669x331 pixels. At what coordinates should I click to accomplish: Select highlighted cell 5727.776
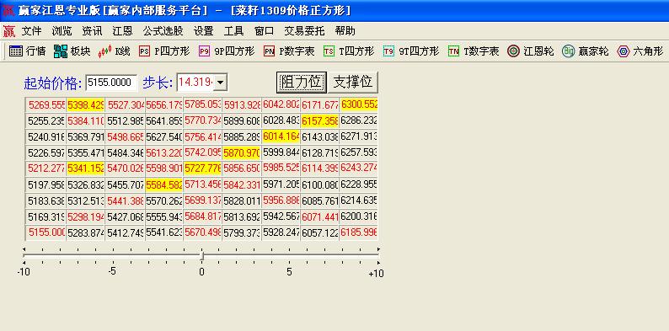tap(202, 169)
